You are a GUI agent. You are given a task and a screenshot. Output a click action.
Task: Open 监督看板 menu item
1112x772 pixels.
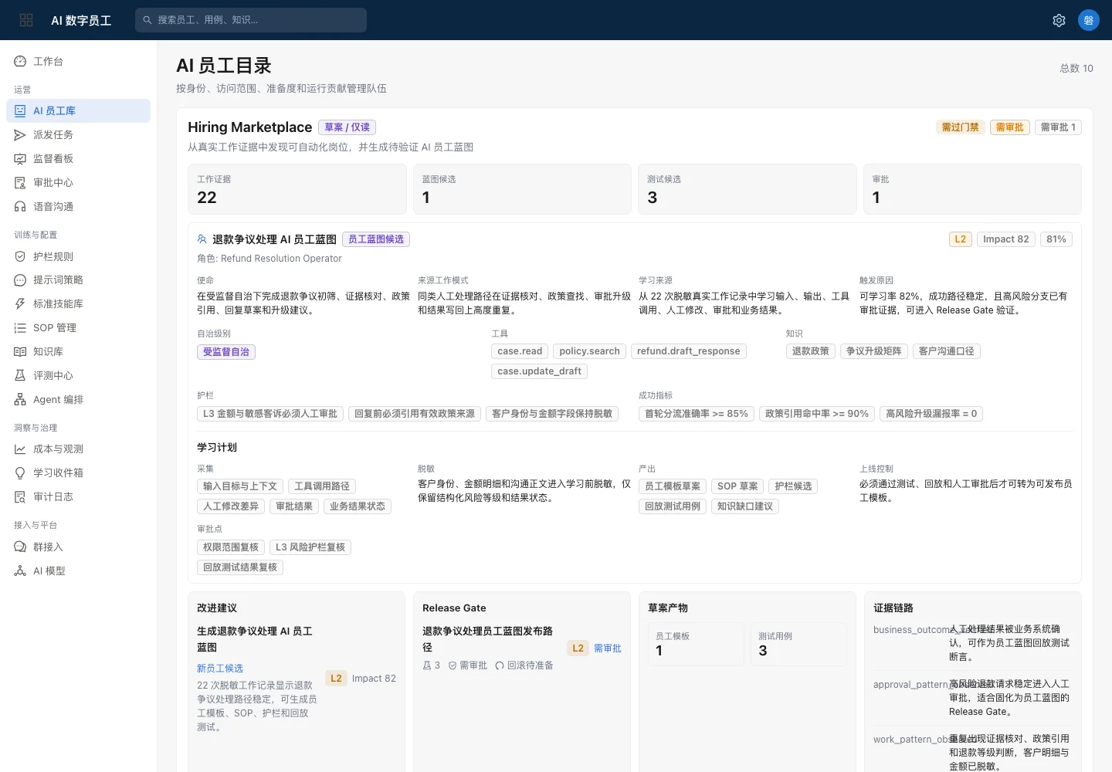click(78, 158)
